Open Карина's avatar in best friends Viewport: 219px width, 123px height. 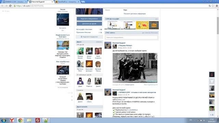pos(89,81)
